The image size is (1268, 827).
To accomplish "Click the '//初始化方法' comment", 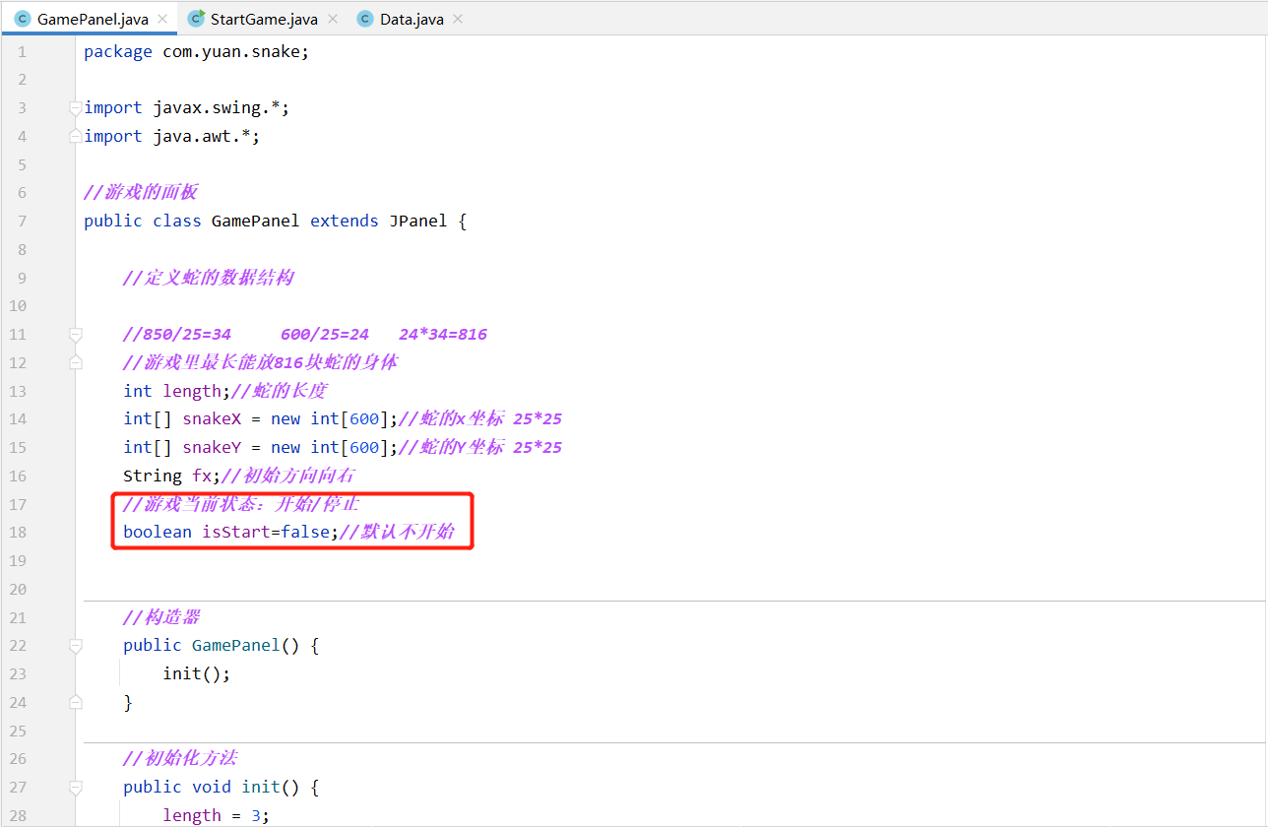I will tap(180, 758).
